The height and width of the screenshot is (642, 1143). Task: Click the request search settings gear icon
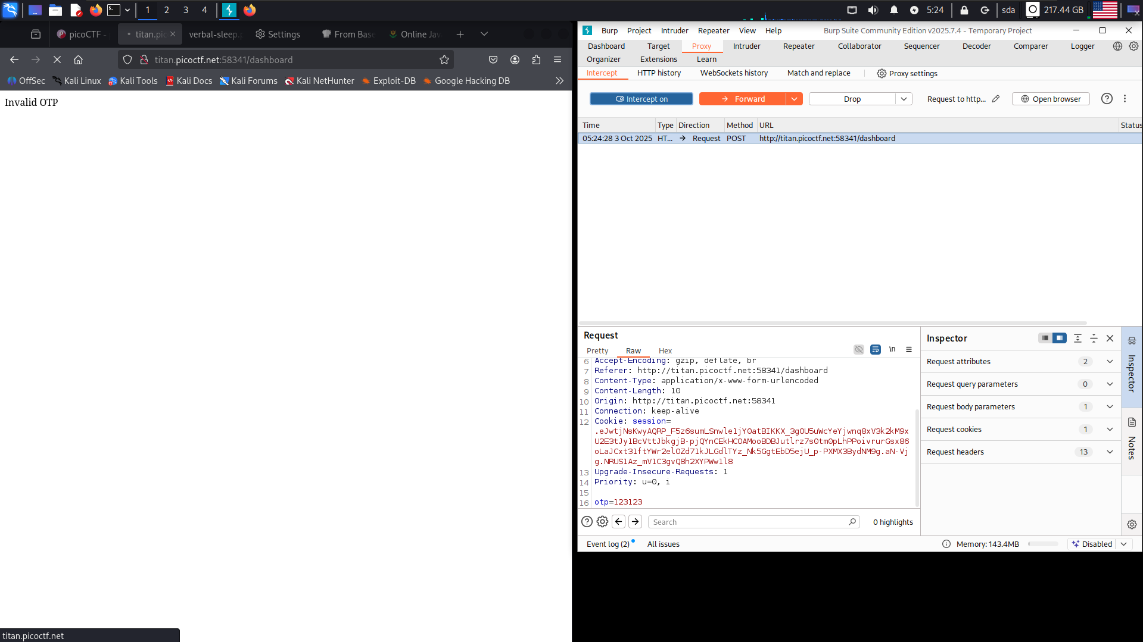(602, 522)
